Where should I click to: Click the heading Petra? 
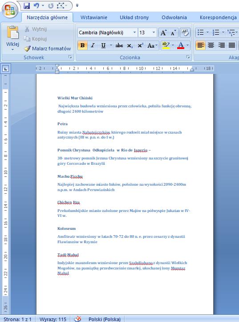click(62, 124)
